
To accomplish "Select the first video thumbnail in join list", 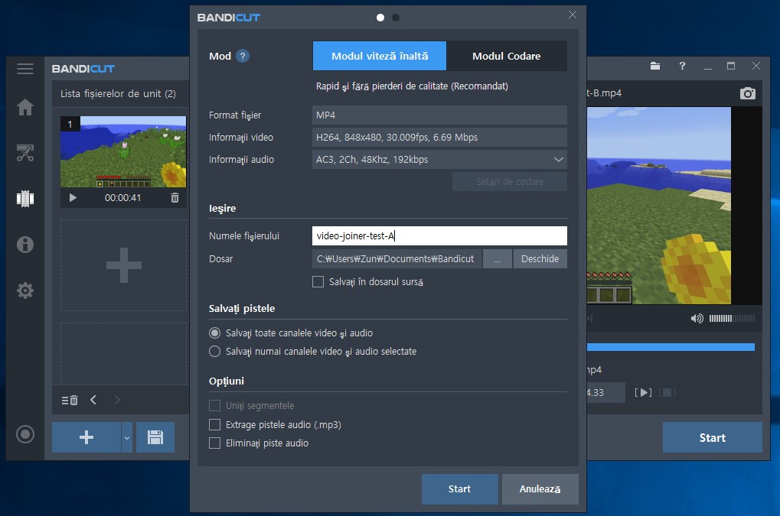I will 123,152.
